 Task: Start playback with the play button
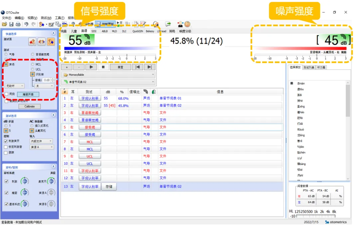pyautogui.click(x=91, y=67)
